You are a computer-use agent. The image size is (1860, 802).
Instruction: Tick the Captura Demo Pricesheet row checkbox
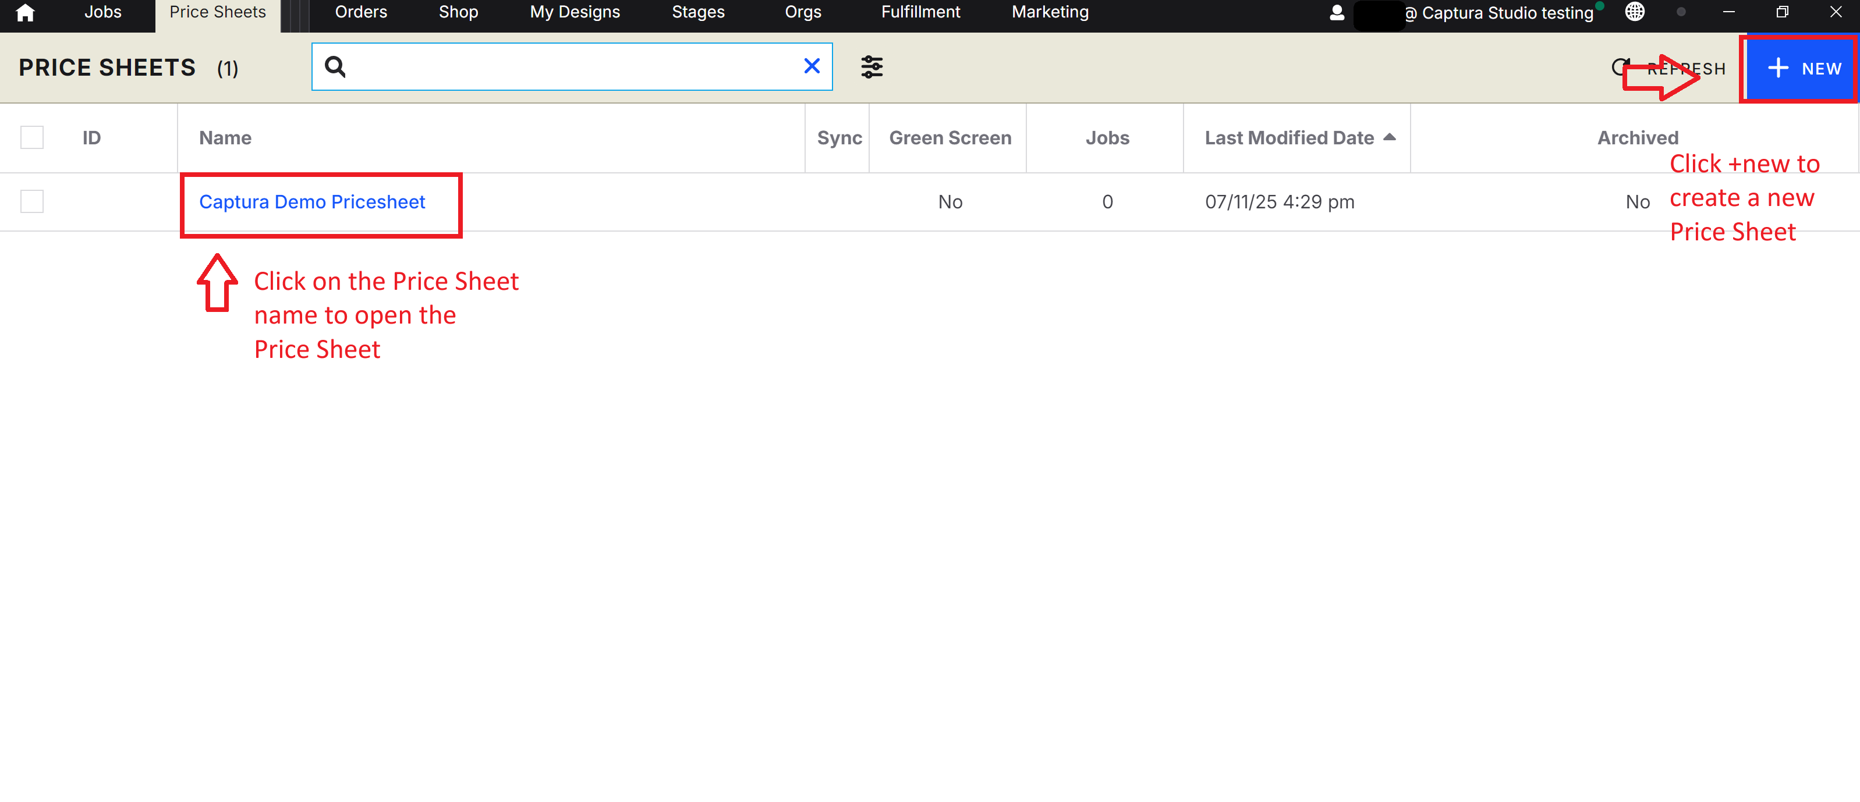pos(32,201)
